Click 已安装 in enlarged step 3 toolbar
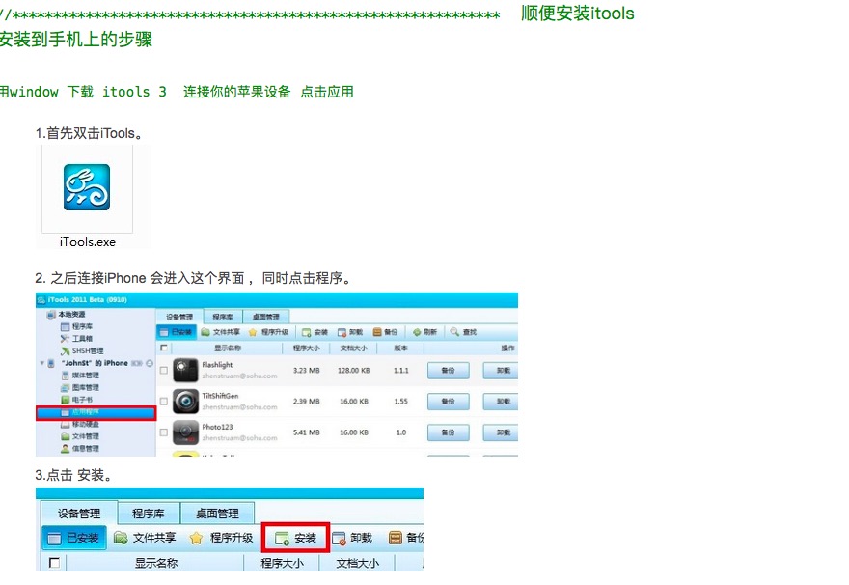The image size is (849, 585). click(x=74, y=538)
